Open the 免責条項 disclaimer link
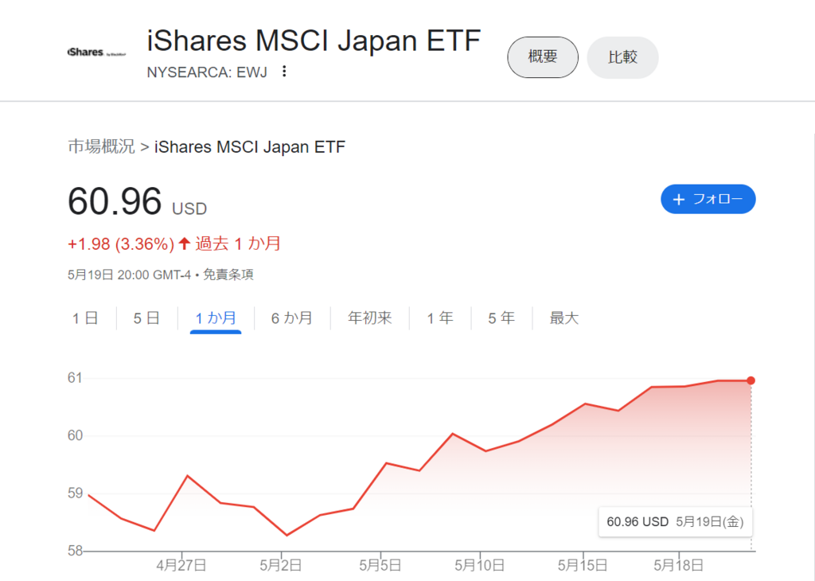This screenshot has width=815, height=581. (x=228, y=275)
